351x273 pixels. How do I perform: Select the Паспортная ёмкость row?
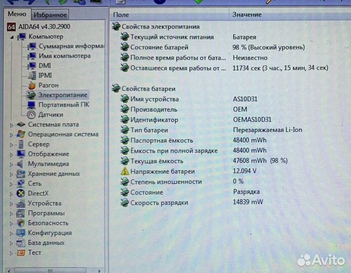[x=193, y=141]
